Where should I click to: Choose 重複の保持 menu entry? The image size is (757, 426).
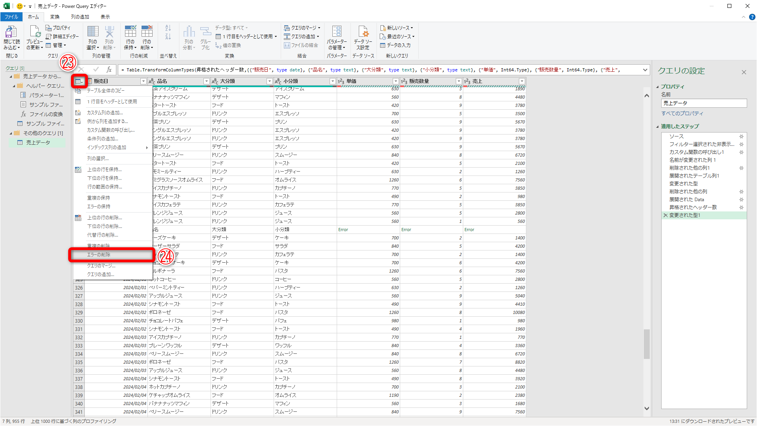(x=99, y=198)
